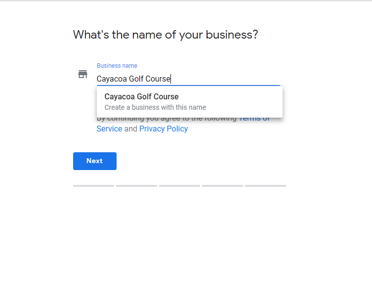The height and width of the screenshot is (305, 372).
Task: Open the Privacy Policy link
Action: [x=164, y=129]
